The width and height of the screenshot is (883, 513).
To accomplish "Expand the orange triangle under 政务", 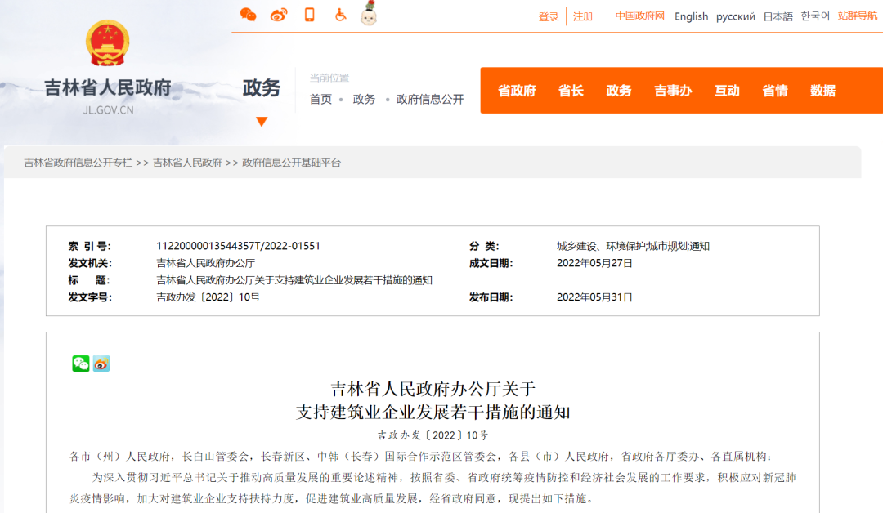I will coord(262,121).
